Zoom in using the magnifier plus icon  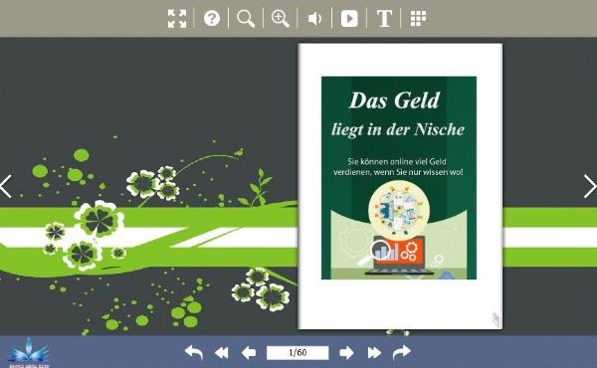point(281,18)
